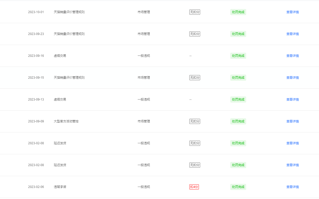Click 天猫销量评价管理规则 on the 2023-10-01 row

tap(69, 12)
